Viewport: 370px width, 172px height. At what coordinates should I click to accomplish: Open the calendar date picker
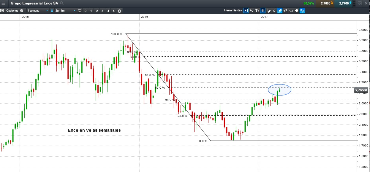[x=80, y=11]
